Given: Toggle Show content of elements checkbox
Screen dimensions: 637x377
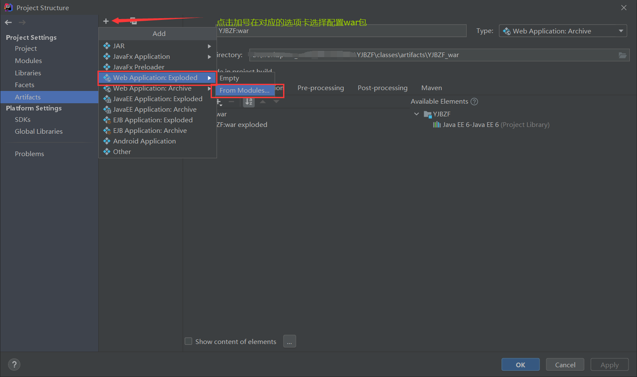Looking at the screenshot, I should click(189, 341).
